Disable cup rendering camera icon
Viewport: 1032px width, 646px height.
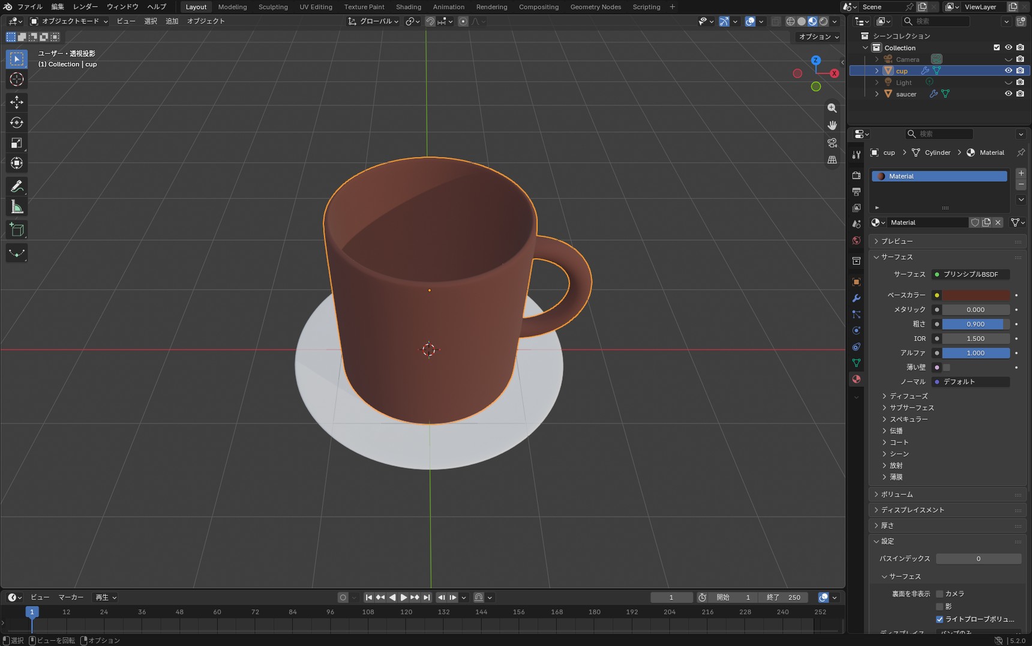[x=1020, y=70]
